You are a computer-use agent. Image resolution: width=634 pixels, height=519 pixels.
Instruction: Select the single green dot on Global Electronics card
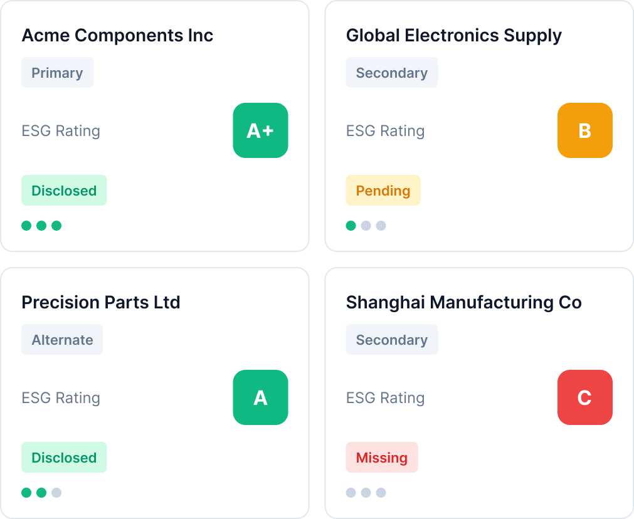(x=351, y=226)
